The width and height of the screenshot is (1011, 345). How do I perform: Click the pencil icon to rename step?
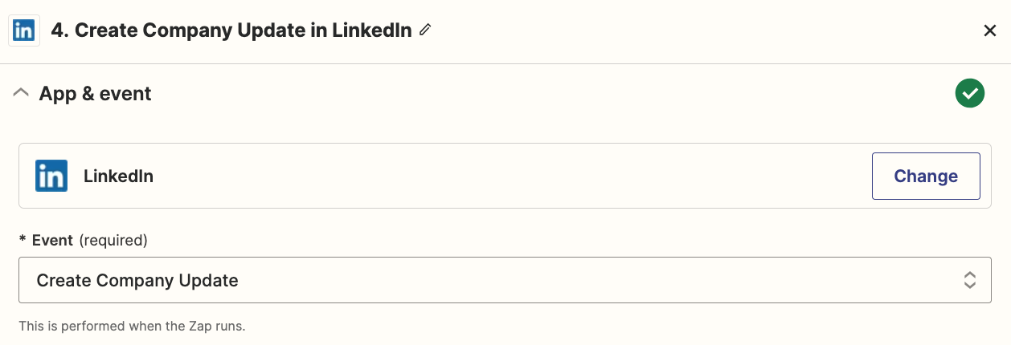click(x=425, y=30)
